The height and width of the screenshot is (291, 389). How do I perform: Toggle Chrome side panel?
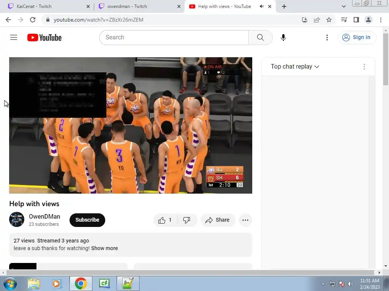coord(356,20)
